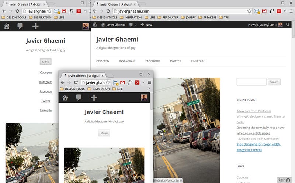Viewport: 295px width, 183px height.
Task: Open the Linked-In link in the left window menu
Action: point(46,111)
